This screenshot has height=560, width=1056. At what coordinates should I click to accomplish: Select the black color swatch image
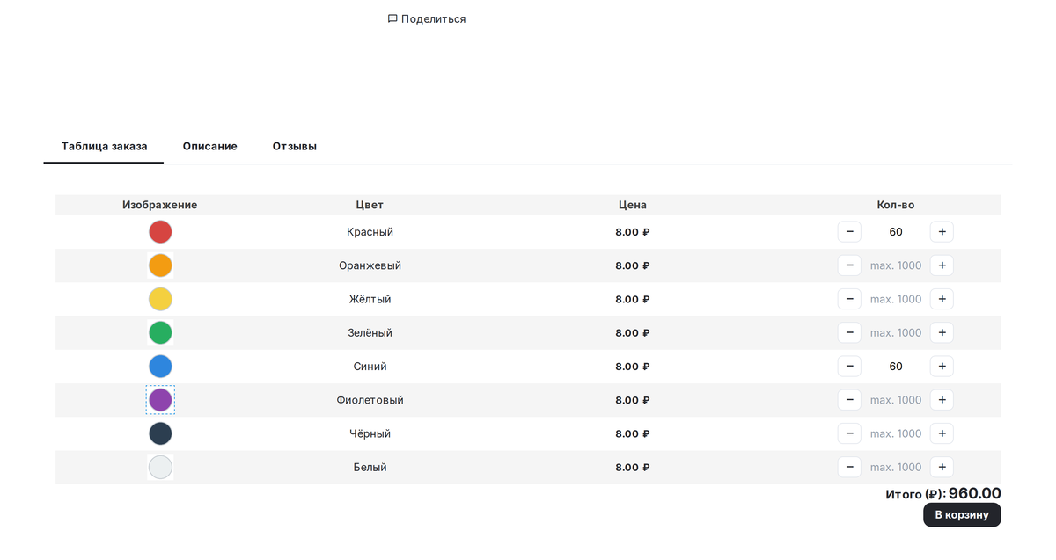pos(160,433)
